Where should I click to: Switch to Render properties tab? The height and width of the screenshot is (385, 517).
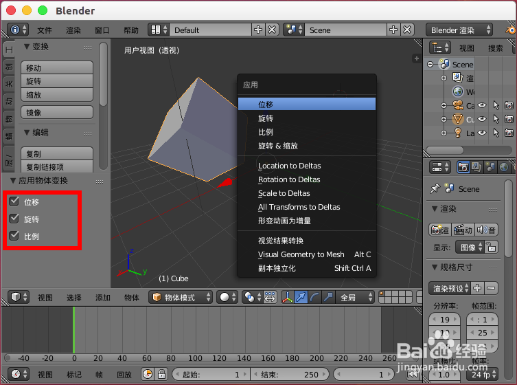tap(463, 167)
